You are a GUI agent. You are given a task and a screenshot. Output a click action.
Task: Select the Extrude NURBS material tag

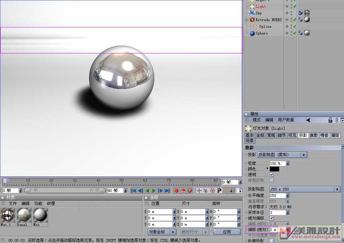[x=307, y=19]
